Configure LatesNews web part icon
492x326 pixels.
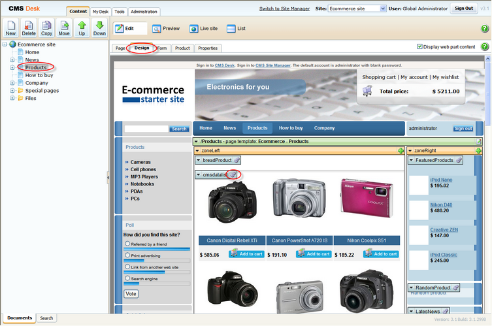445,311
